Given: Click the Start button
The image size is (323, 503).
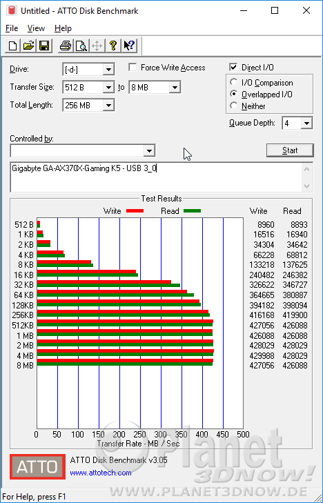Looking at the screenshot, I should [290, 150].
